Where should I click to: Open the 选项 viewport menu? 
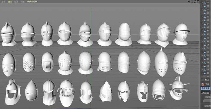click(10, 2)
